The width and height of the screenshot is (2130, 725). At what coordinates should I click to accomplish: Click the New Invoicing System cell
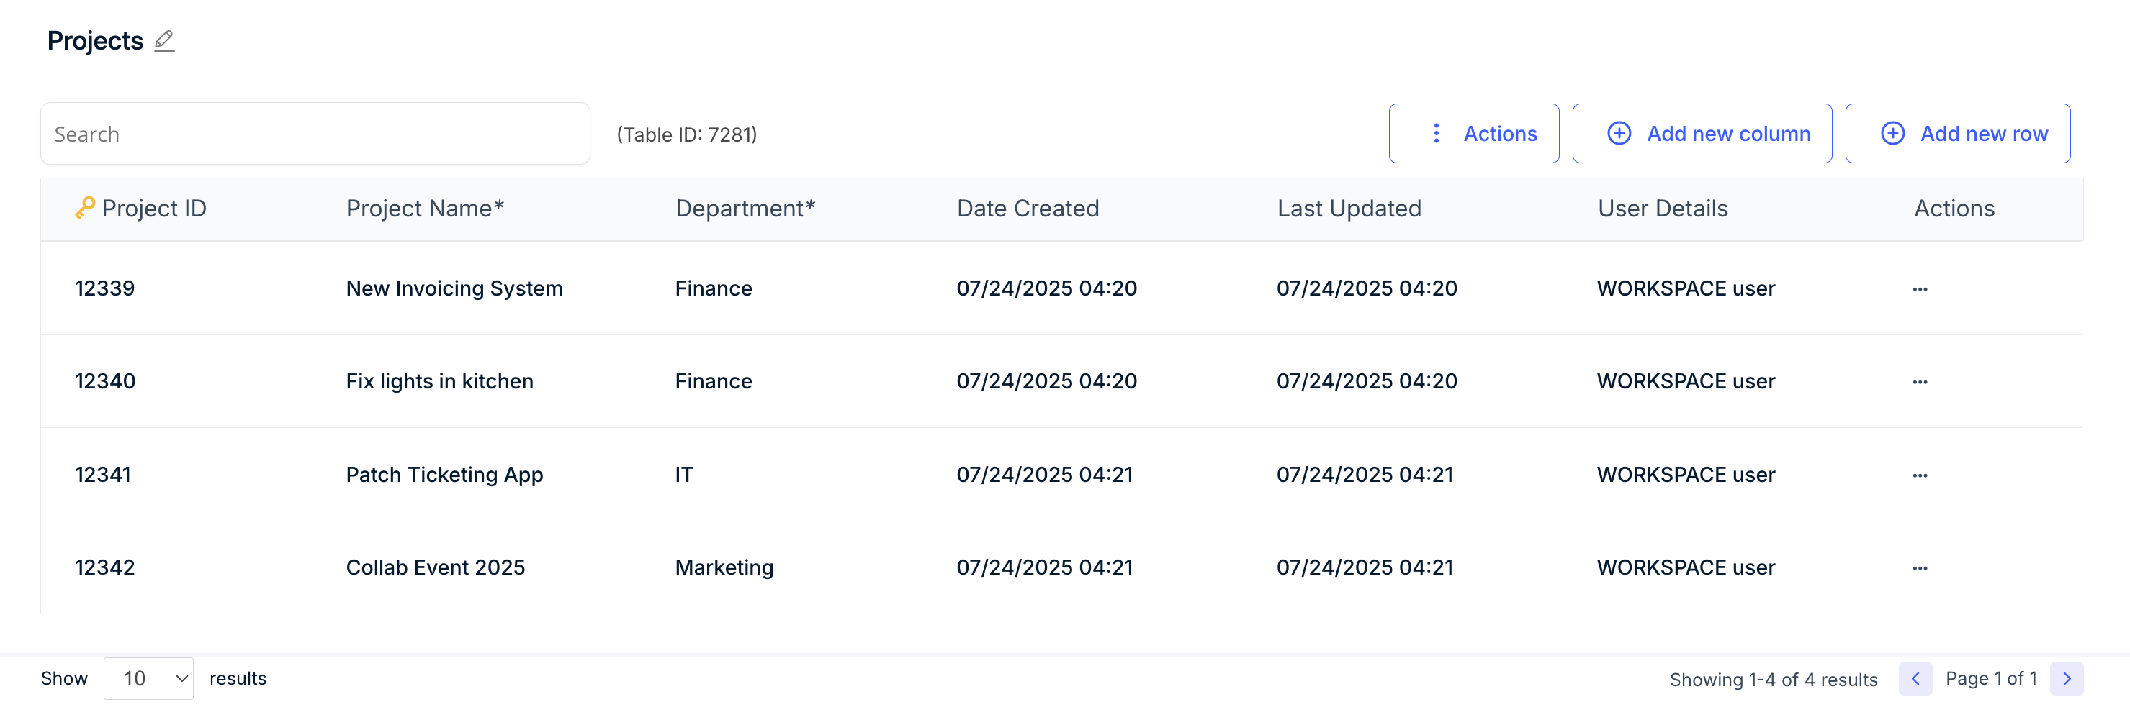454,288
